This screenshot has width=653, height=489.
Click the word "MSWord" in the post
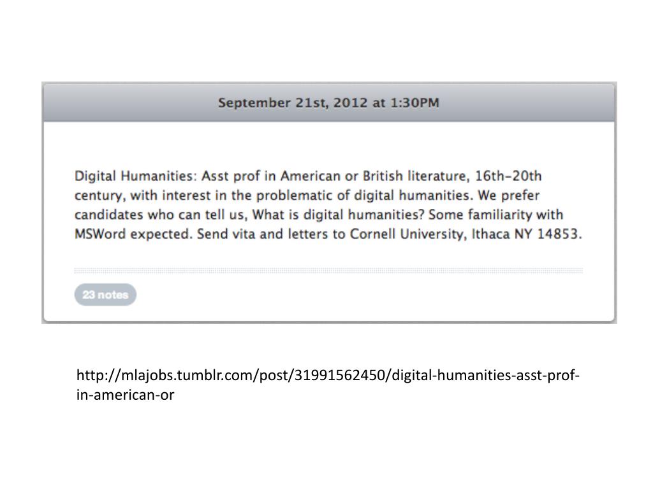point(100,234)
